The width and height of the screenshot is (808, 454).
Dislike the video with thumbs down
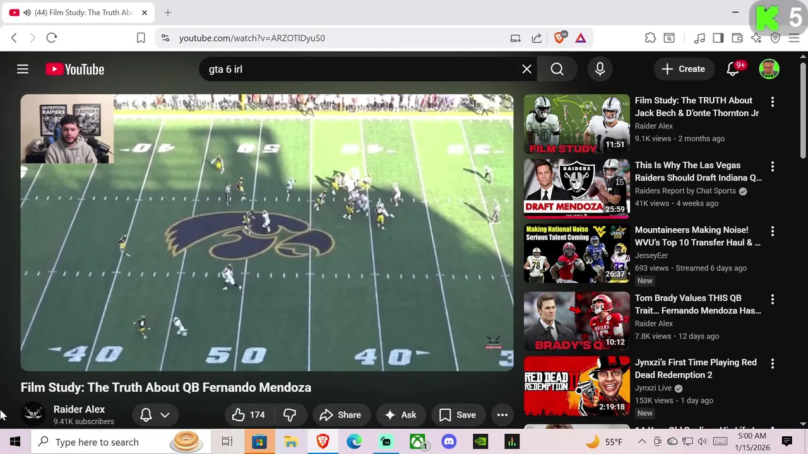pyautogui.click(x=290, y=415)
